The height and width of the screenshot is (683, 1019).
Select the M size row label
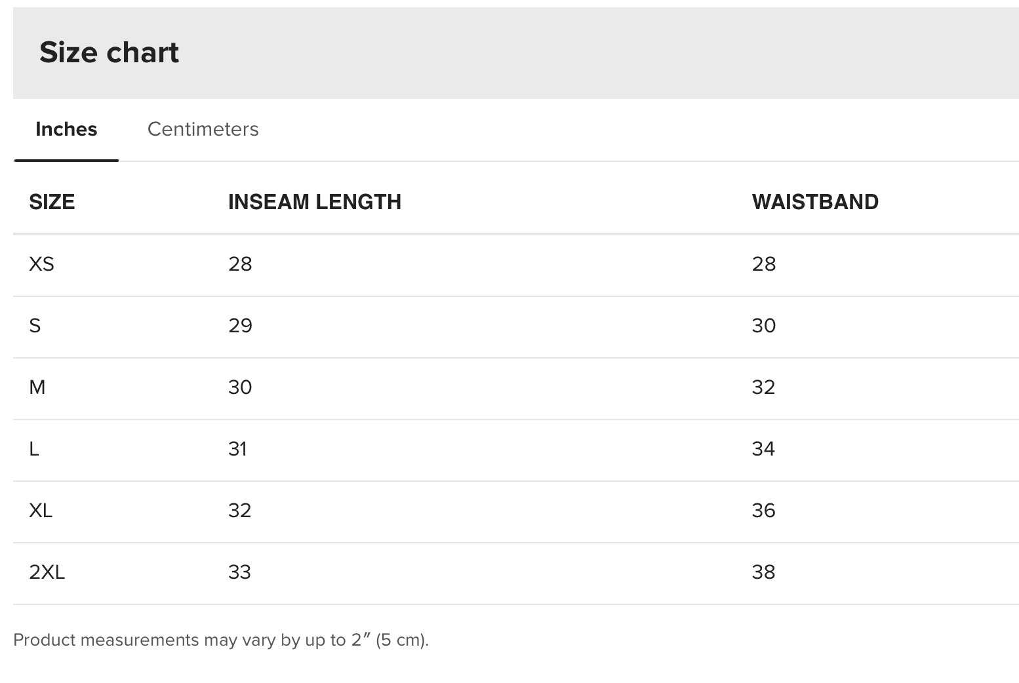pos(37,387)
